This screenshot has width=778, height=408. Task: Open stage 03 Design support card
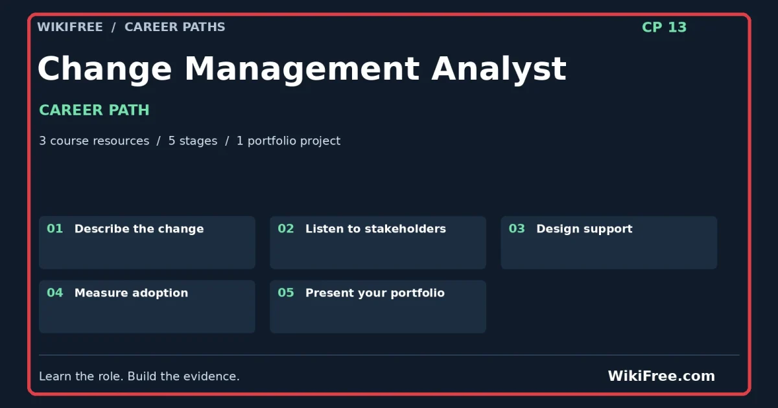pyautogui.click(x=609, y=243)
